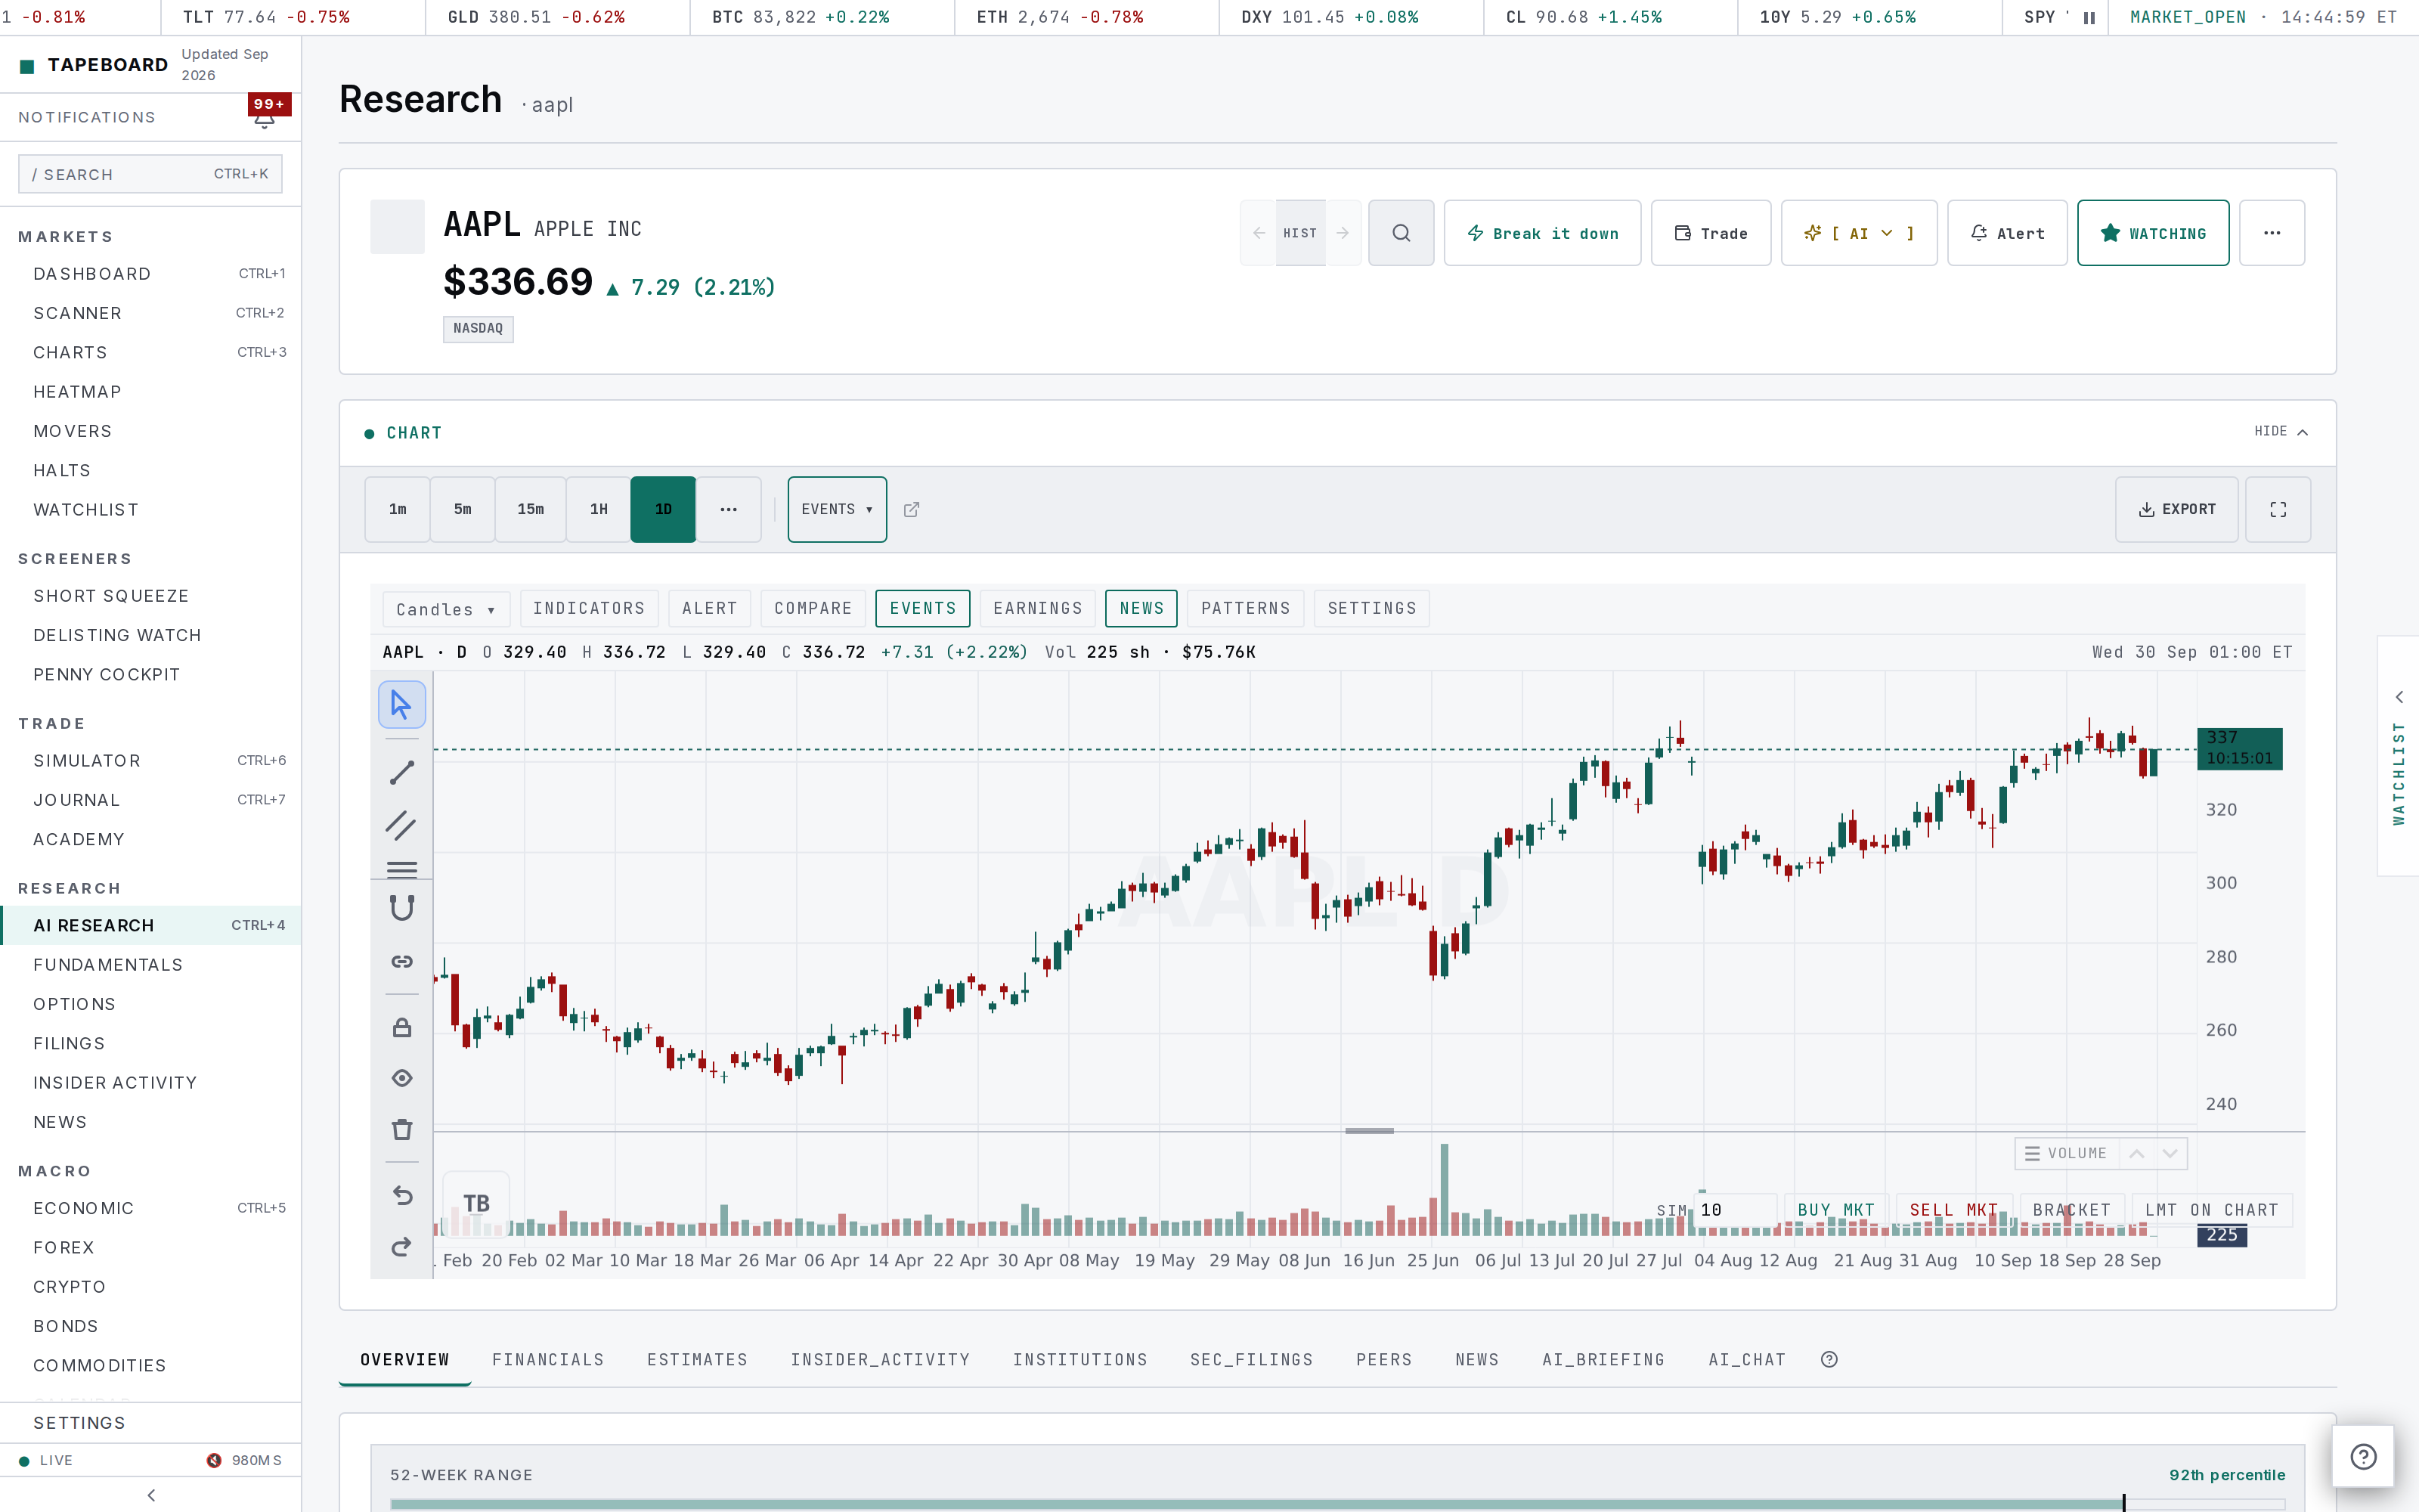
Task: Toggle the WATCHING star button
Action: [2152, 233]
